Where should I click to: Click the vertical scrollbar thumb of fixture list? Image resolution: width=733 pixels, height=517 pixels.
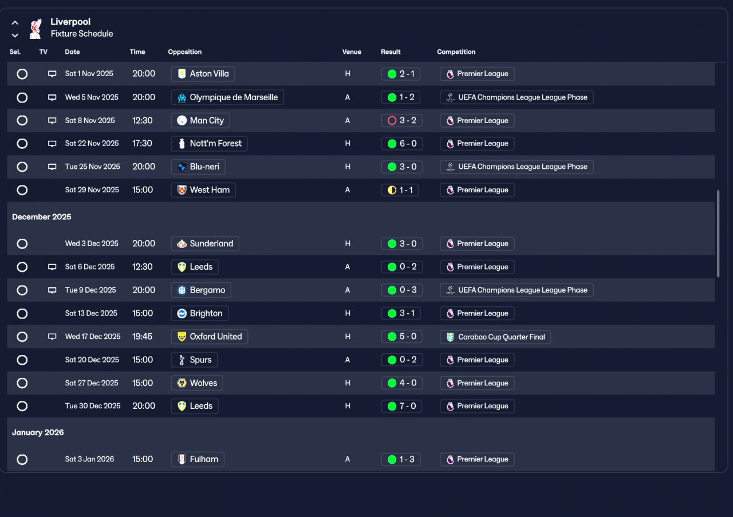(x=718, y=234)
